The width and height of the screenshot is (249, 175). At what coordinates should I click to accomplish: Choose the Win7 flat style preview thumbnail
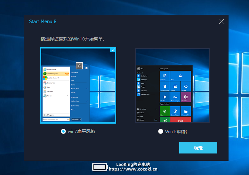pos(78,85)
